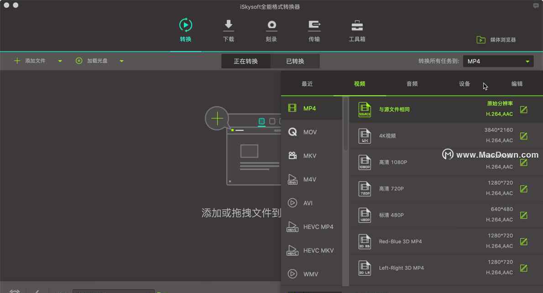Open the 下载 download section
The image size is (543, 293).
click(x=228, y=30)
